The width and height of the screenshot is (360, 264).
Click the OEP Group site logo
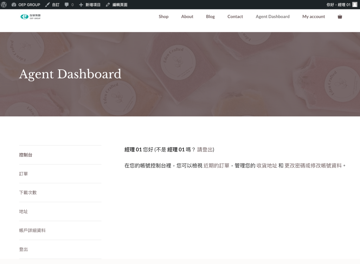coord(31,17)
